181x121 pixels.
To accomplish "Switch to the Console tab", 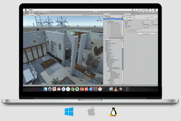I will tap(133, 14).
